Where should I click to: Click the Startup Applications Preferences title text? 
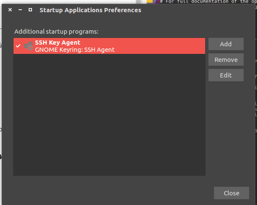[90, 10]
